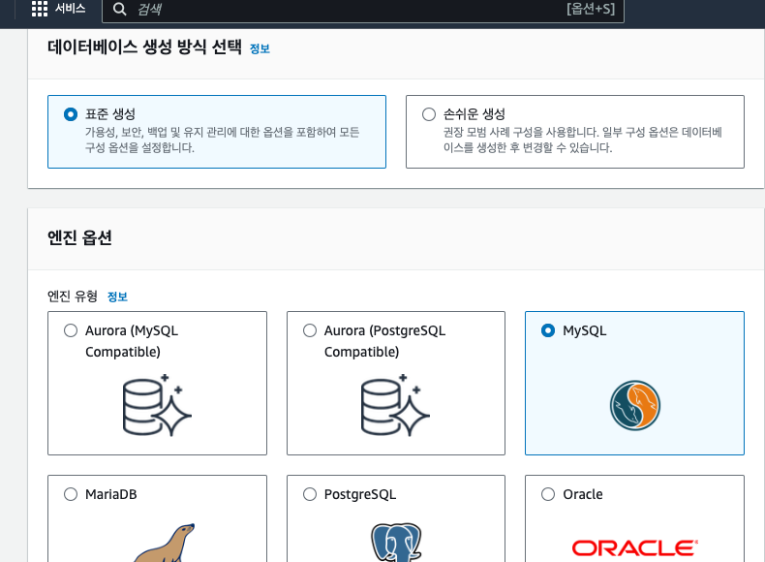Viewport: 765px width, 562px height.
Task: Open 정보 link beside 엔진 유형
Action: coord(117,297)
